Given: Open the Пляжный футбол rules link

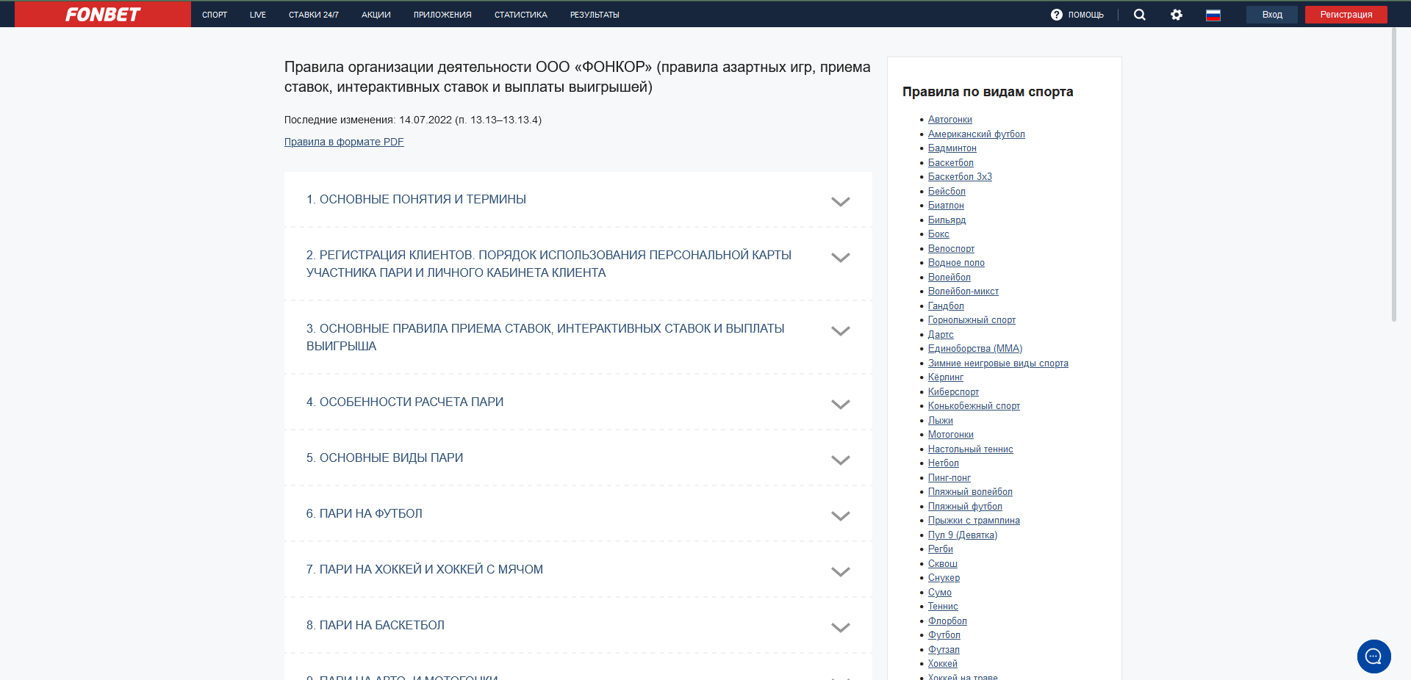Looking at the screenshot, I should (965, 506).
